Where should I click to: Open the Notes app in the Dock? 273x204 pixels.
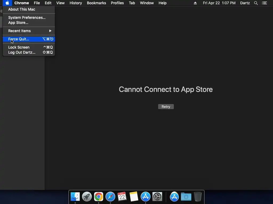pyautogui.click(x=134, y=197)
